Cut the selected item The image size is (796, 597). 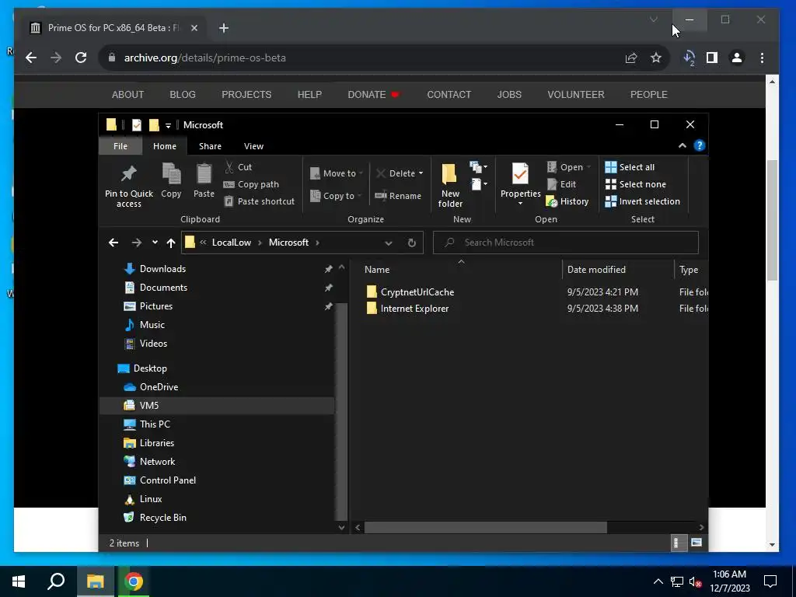click(238, 167)
